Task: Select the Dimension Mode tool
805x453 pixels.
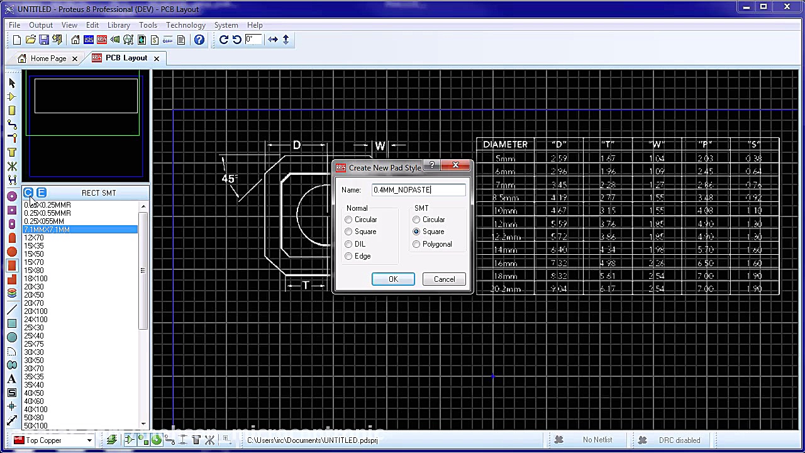Action: point(12,420)
